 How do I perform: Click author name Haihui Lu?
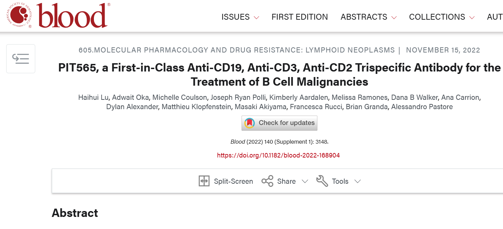pos(93,97)
